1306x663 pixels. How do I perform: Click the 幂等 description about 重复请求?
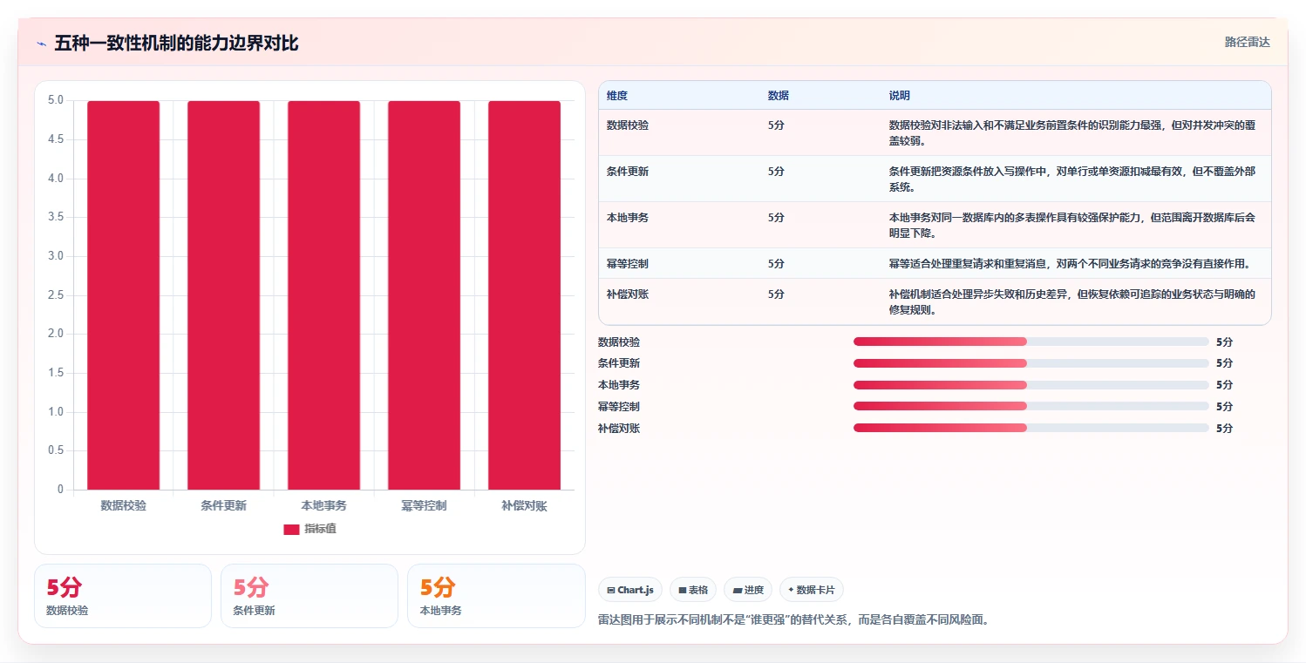(x=1070, y=264)
